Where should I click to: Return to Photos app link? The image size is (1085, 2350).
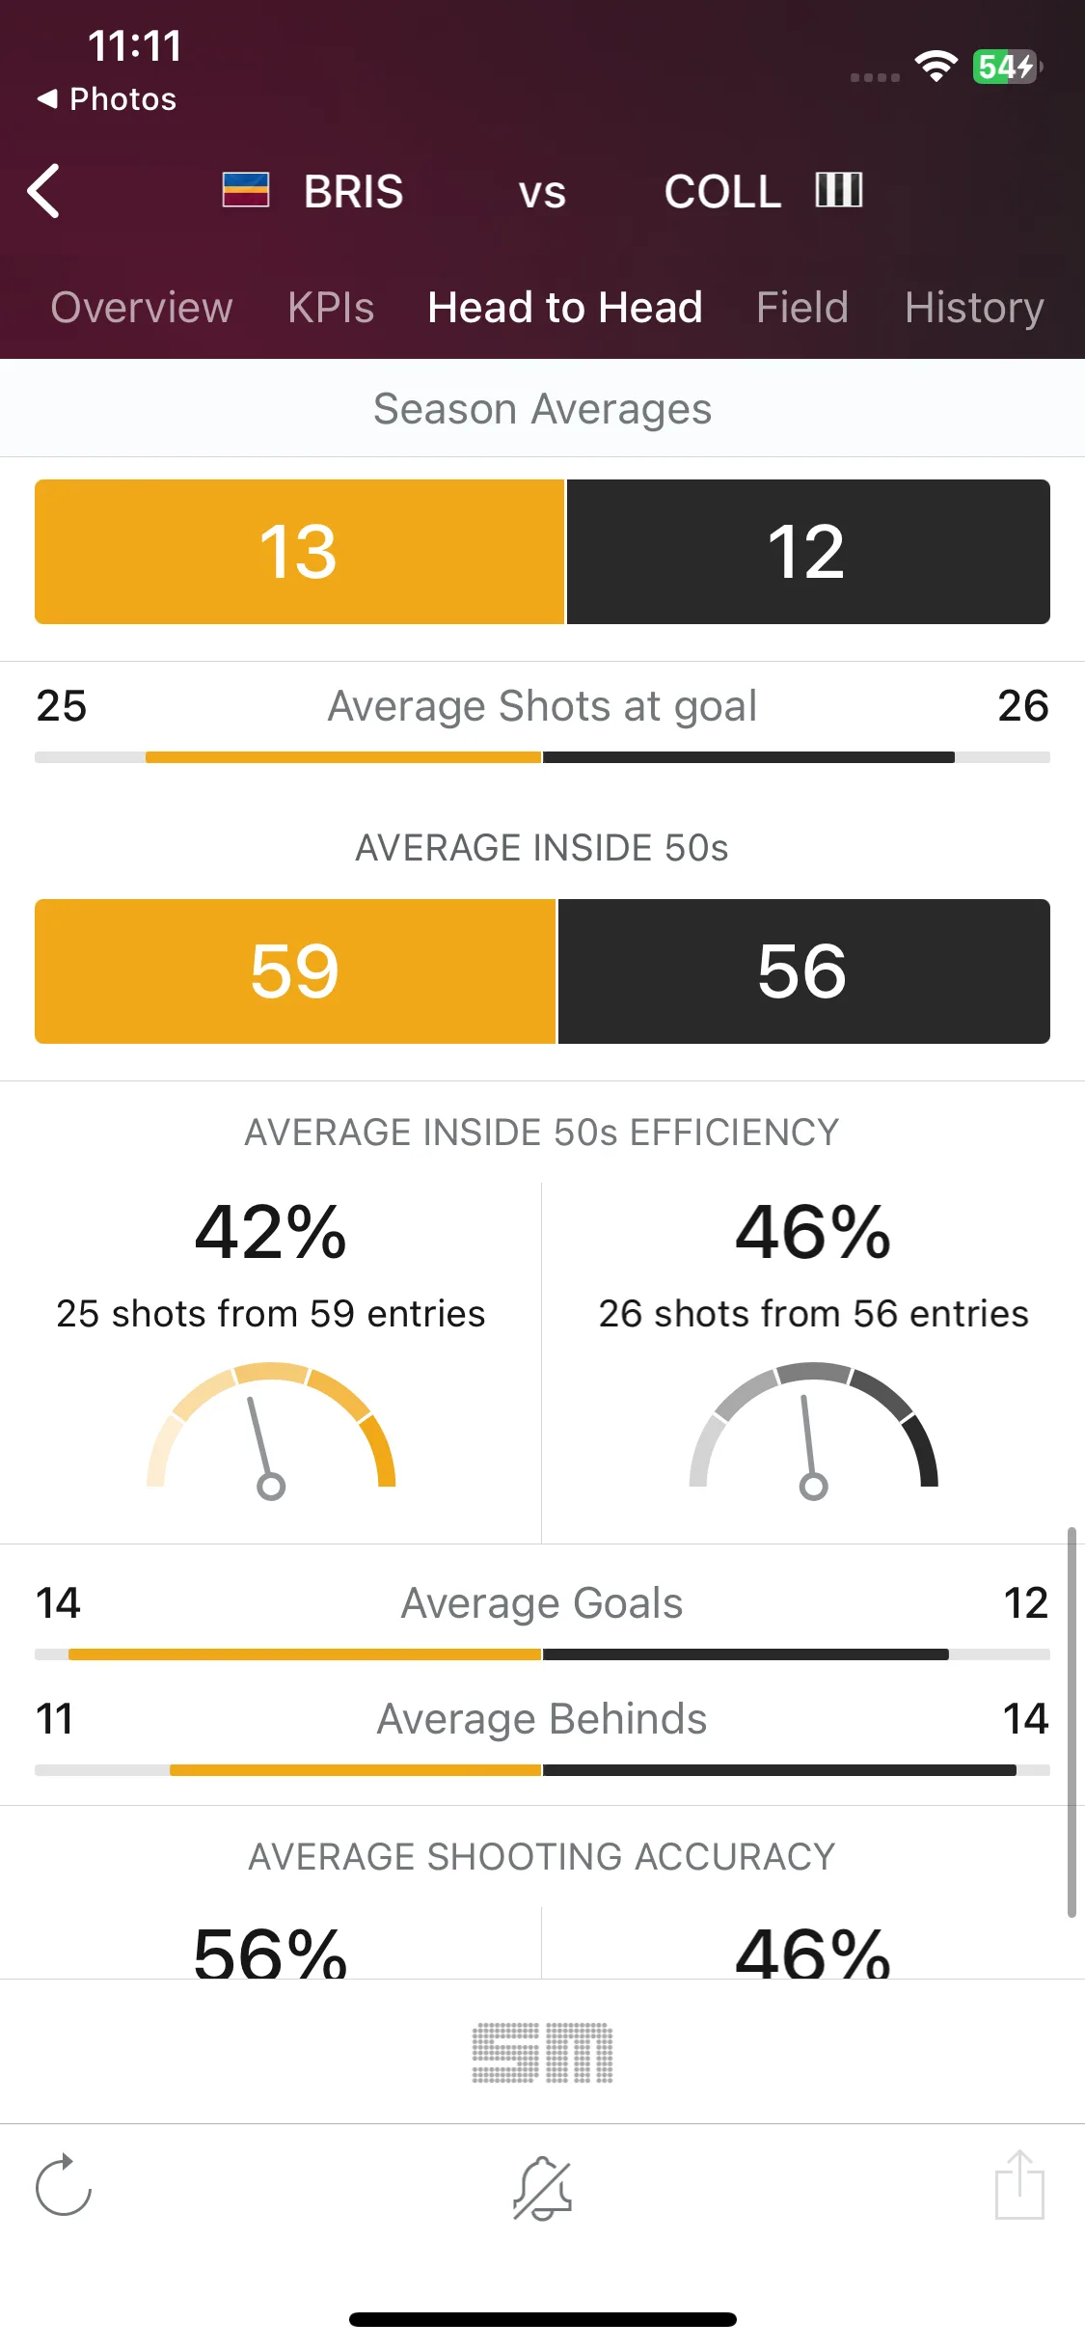click(107, 98)
